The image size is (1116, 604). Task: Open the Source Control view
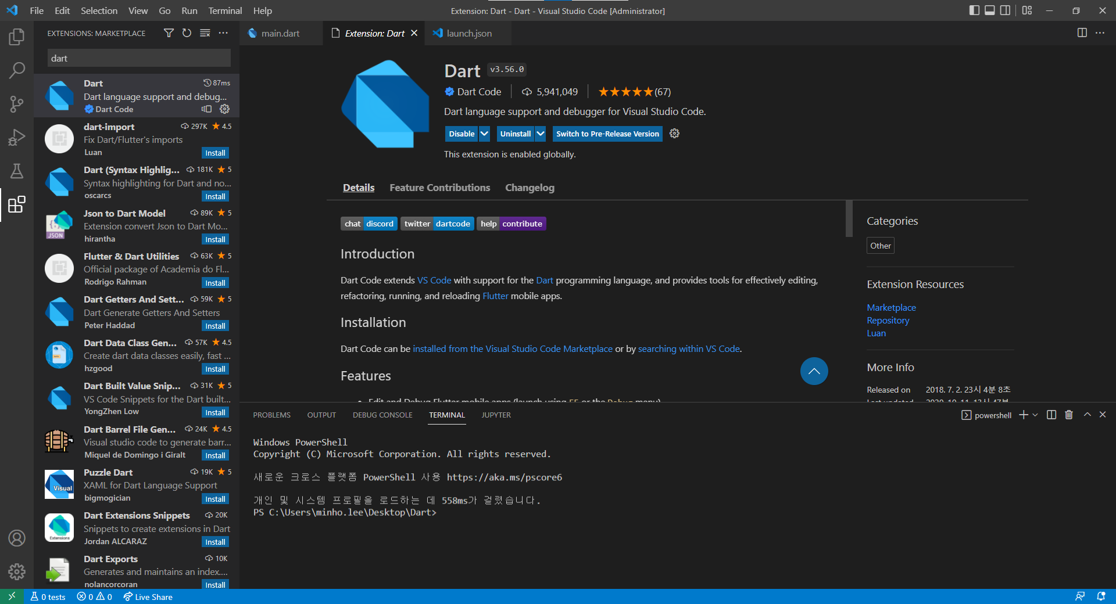tap(17, 103)
